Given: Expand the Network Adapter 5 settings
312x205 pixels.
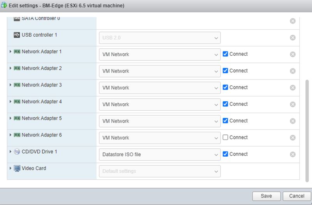Looking at the screenshot, I should tap(11, 118).
